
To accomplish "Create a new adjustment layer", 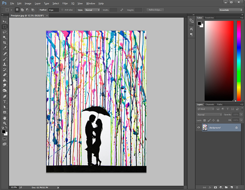I will pos(221,187).
